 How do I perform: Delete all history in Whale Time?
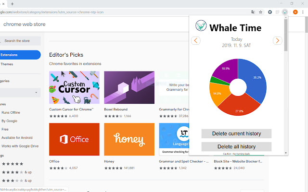236,146
